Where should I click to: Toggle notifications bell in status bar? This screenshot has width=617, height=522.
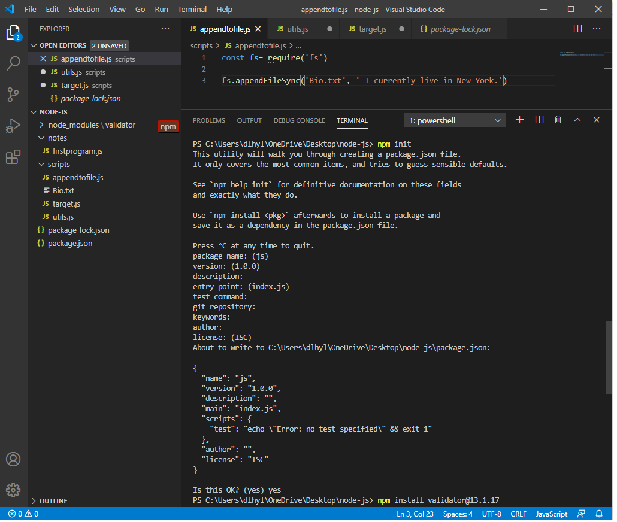click(x=599, y=514)
